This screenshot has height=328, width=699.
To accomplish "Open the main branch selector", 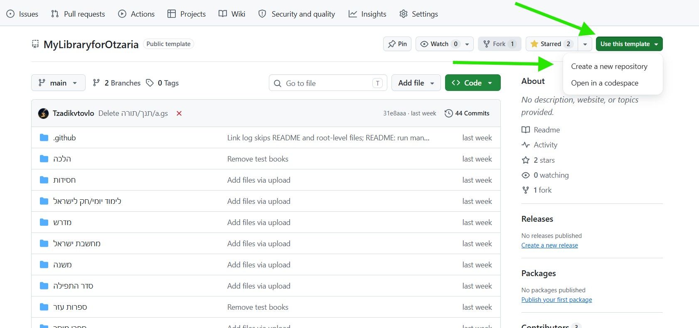I will coord(58,83).
